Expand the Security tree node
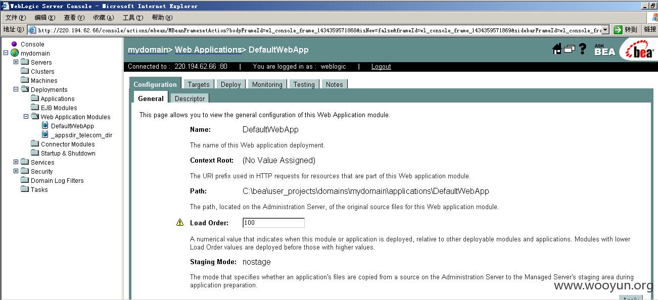The width and height of the screenshot is (658, 300). (16, 171)
